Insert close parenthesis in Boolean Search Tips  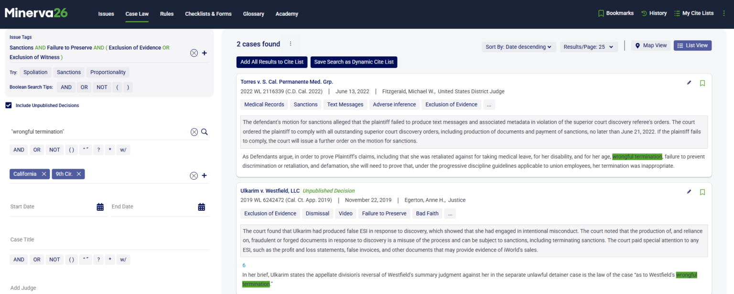tap(128, 87)
